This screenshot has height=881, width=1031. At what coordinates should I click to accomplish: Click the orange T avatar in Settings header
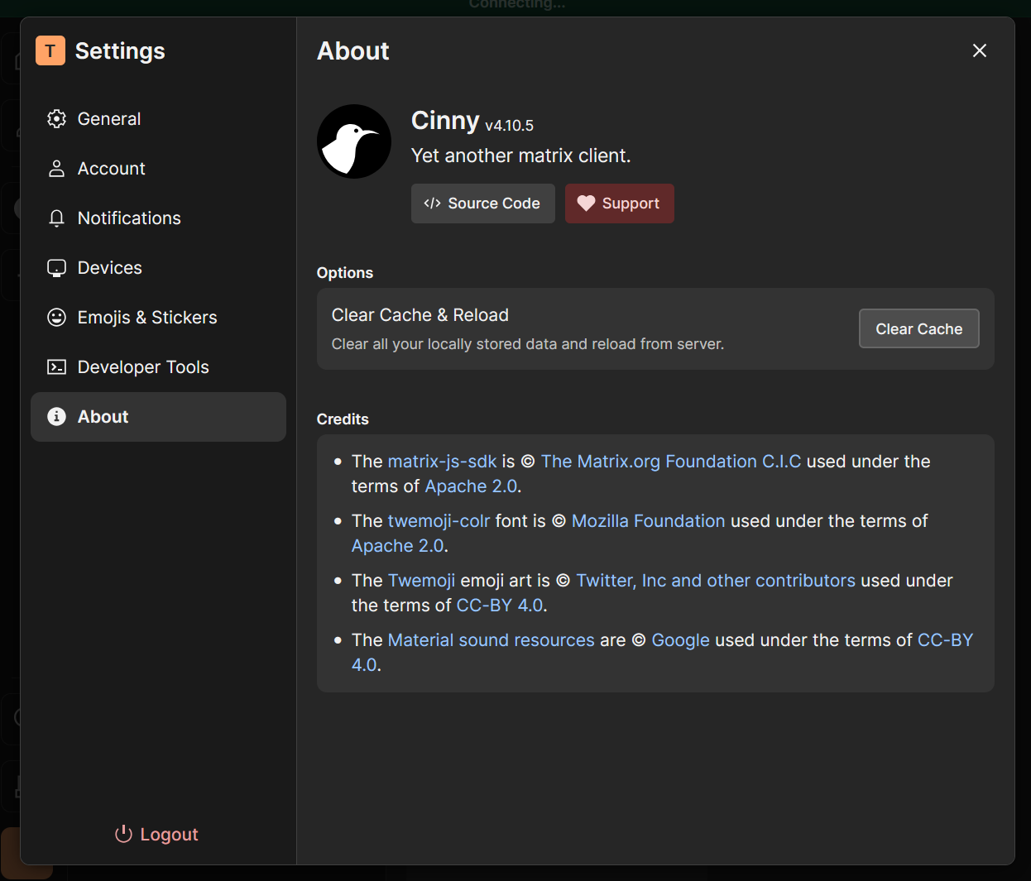point(50,50)
